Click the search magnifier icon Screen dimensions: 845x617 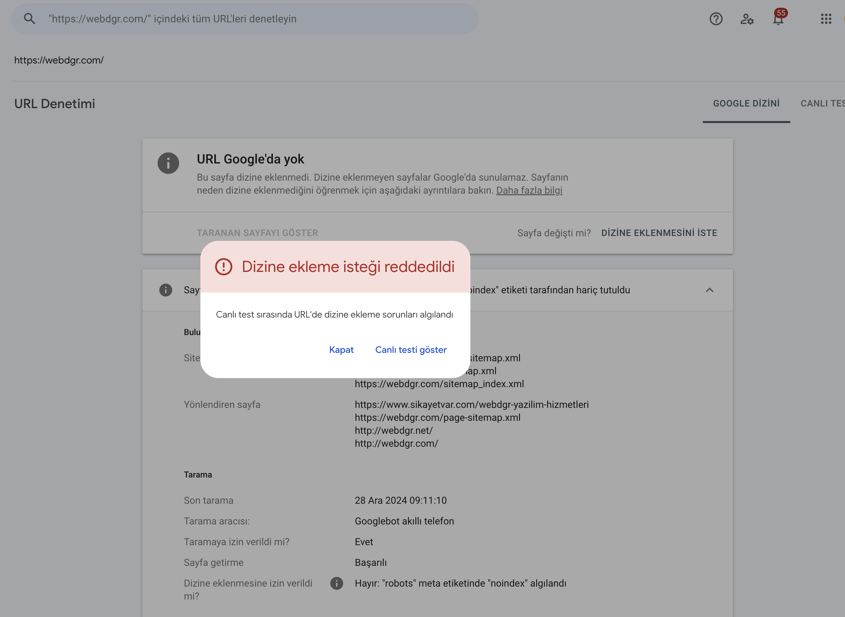[x=29, y=19]
